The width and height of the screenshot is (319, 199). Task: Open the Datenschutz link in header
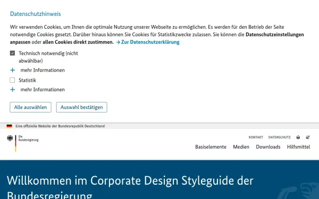click(279, 137)
